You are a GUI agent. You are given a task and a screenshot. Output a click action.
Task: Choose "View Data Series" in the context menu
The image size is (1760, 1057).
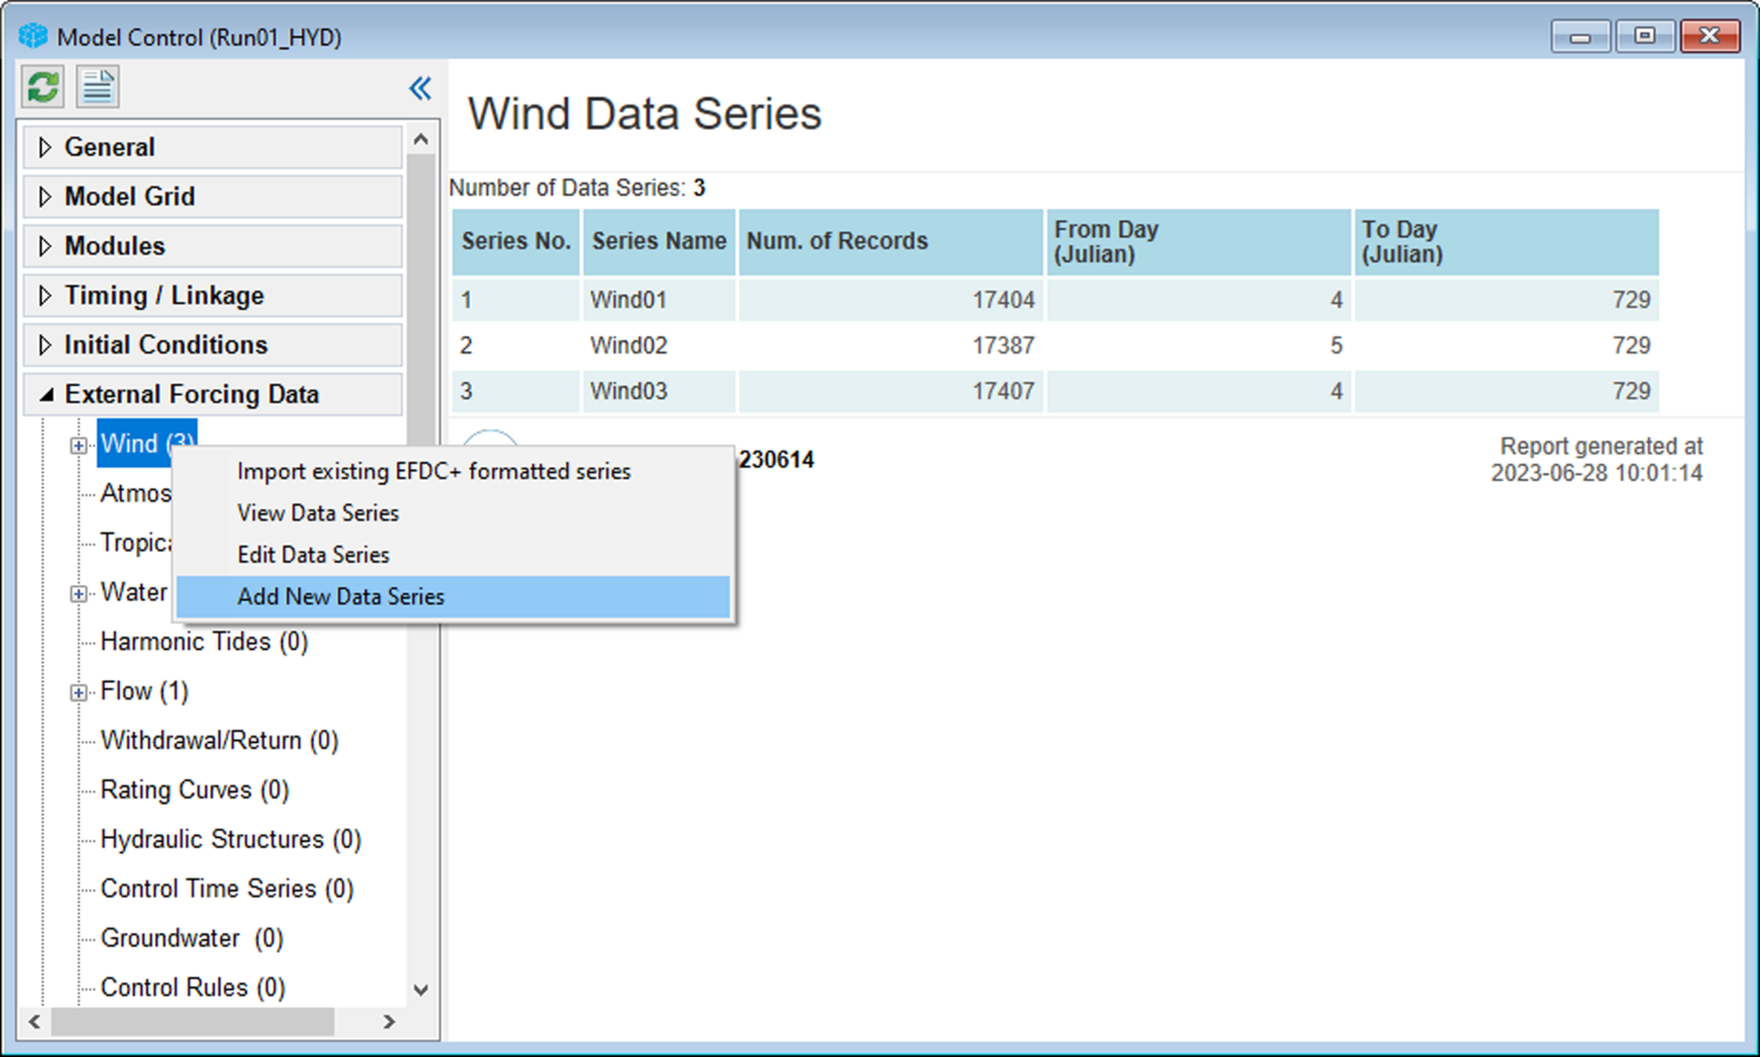click(317, 512)
